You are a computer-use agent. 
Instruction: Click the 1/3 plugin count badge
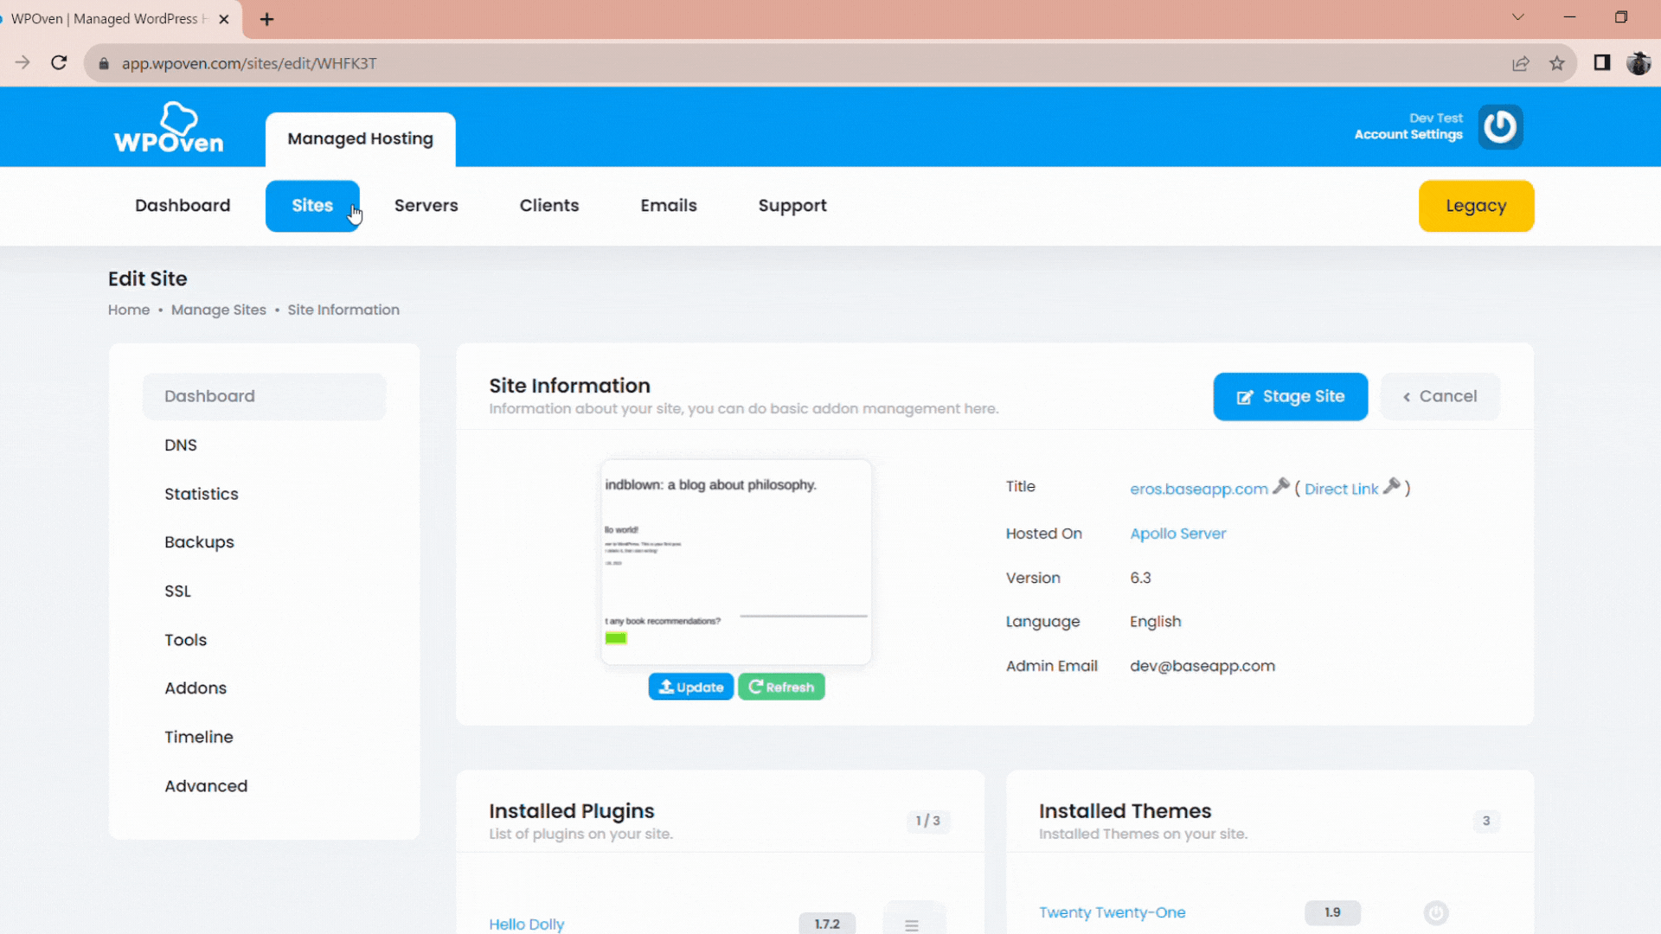pyautogui.click(x=928, y=821)
